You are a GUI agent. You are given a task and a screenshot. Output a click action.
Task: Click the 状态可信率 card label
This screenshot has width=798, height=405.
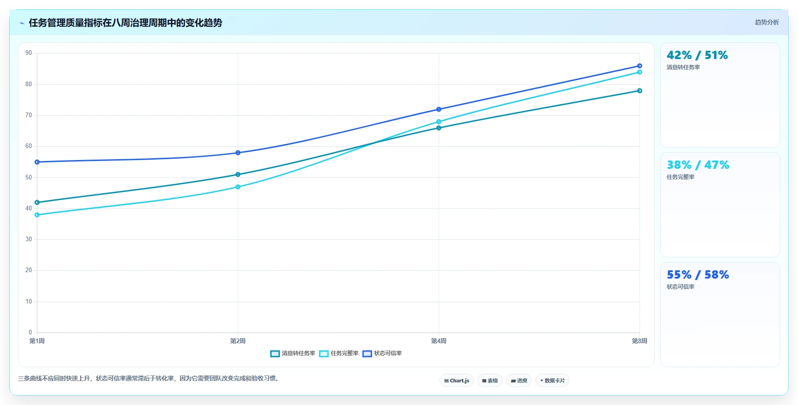click(681, 287)
